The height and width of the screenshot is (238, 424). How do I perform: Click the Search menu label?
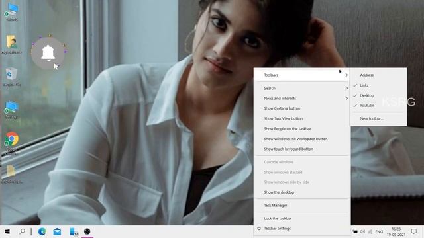click(270, 88)
